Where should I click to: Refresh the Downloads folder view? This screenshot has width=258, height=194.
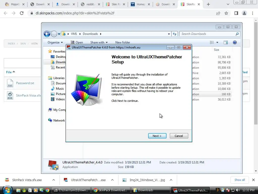[x=175, y=34]
